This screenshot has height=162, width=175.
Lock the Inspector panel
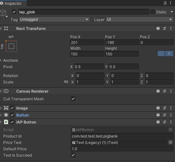[x=165, y=3]
